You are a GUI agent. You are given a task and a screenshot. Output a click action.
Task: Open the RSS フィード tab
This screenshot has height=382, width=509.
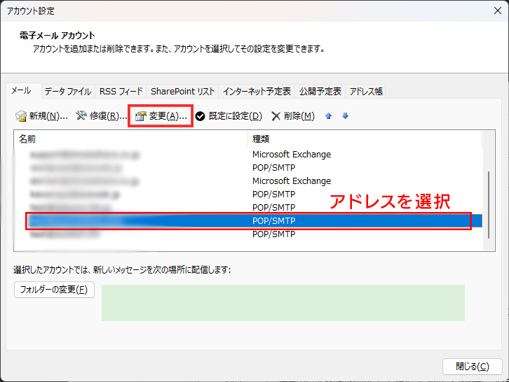coord(121,92)
